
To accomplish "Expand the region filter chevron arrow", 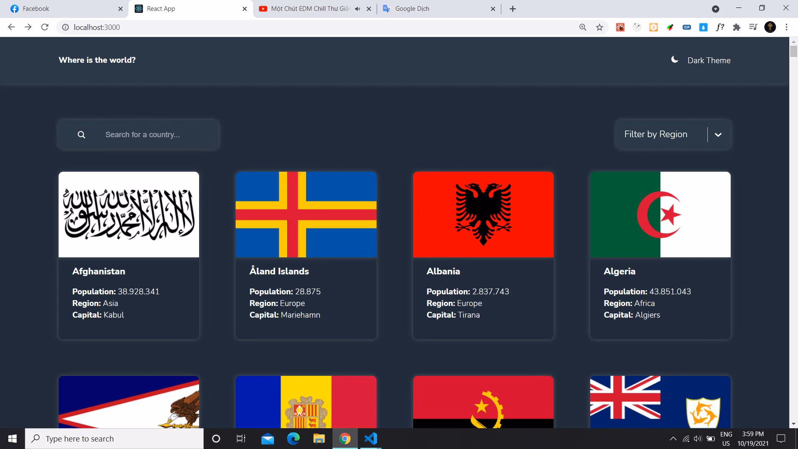I will pyautogui.click(x=718, y=135).
